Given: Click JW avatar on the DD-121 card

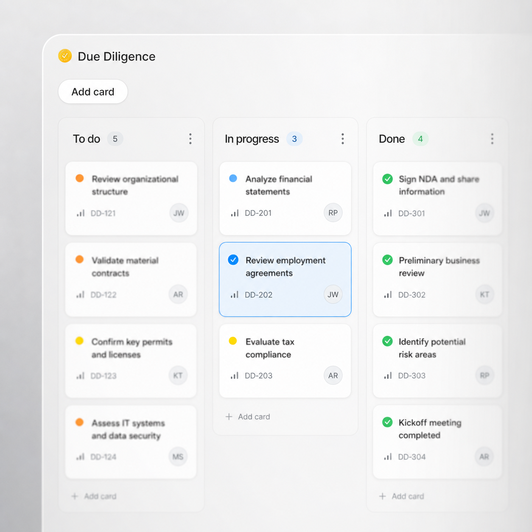Looking at the screenshot, I should coord(179,213).
